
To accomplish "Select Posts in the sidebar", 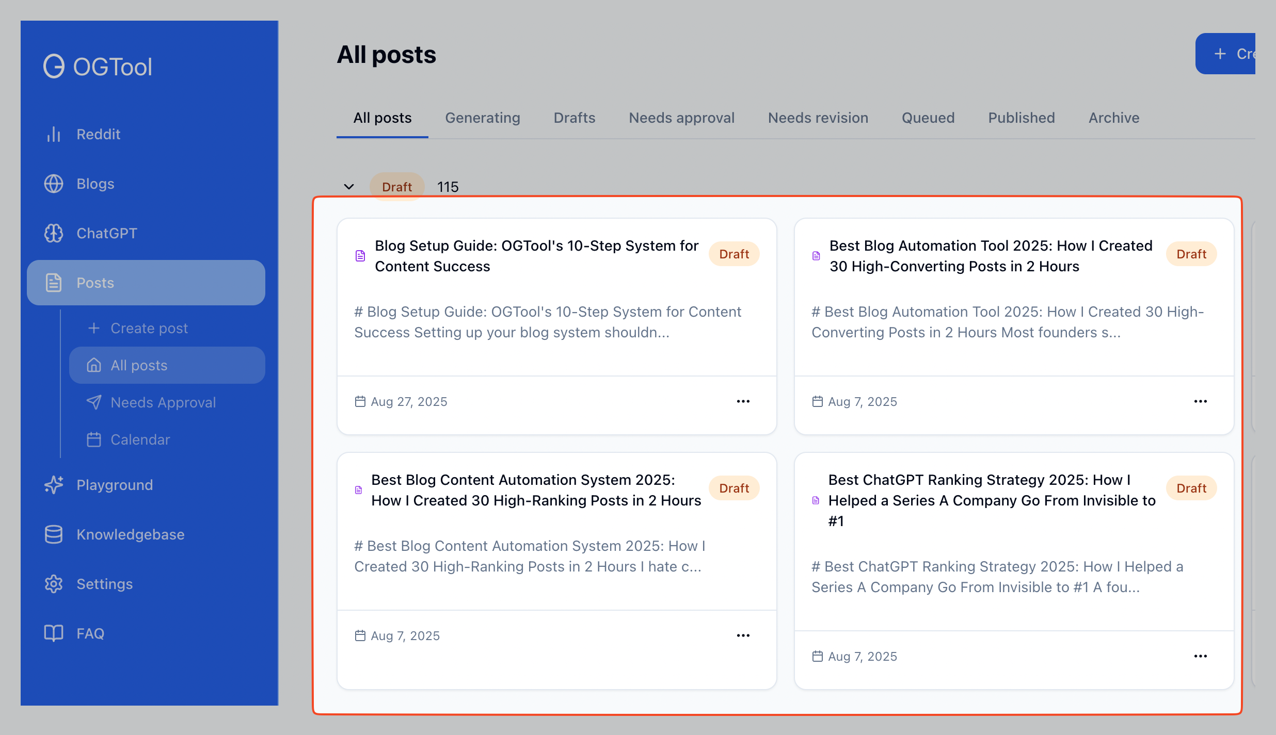I will pyautogui.click(x=146, y=283).
